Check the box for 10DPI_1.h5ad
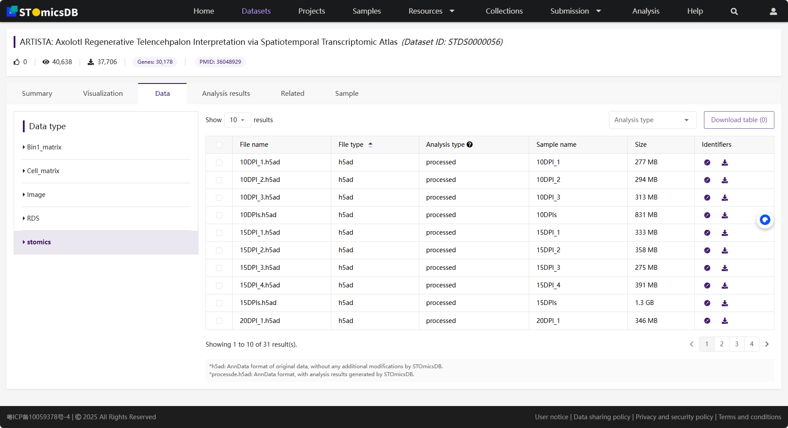788x428 pixels. coord(219,163)
